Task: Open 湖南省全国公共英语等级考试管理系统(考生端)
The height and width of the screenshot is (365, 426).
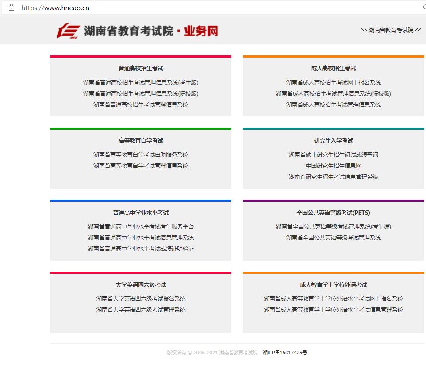Action: tap(334, 226)
